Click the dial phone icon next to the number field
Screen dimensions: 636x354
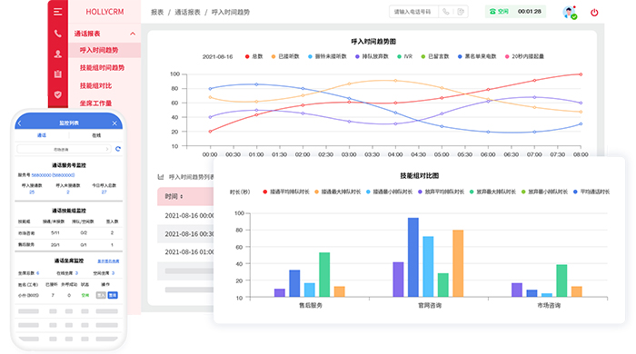(x=446, y=12)
